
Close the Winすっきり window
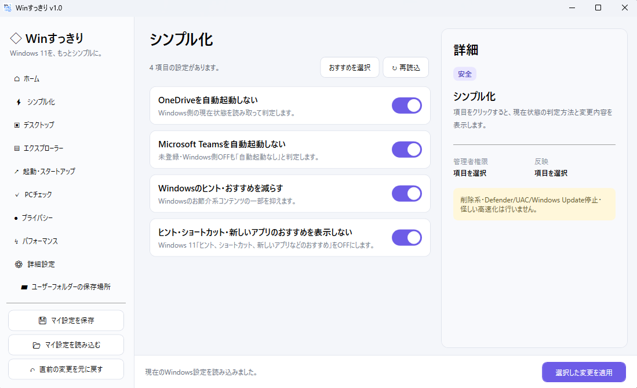pos(624,8)
